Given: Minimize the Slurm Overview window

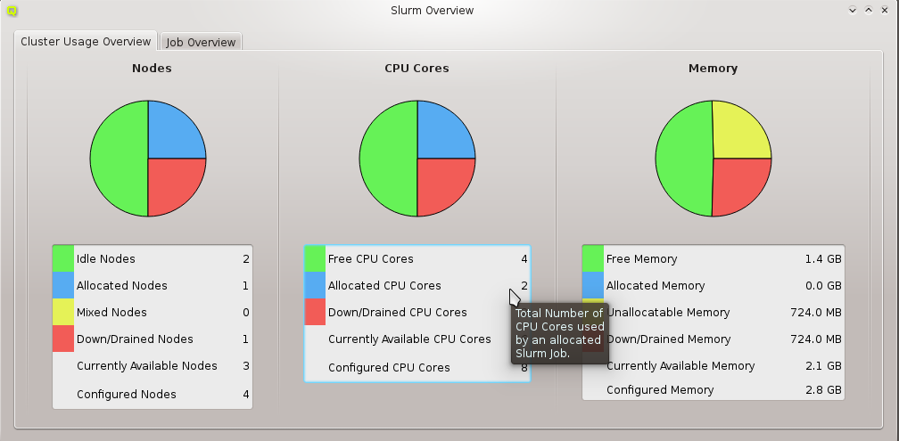Looking at the screenshot, I should tap(853, 11).
